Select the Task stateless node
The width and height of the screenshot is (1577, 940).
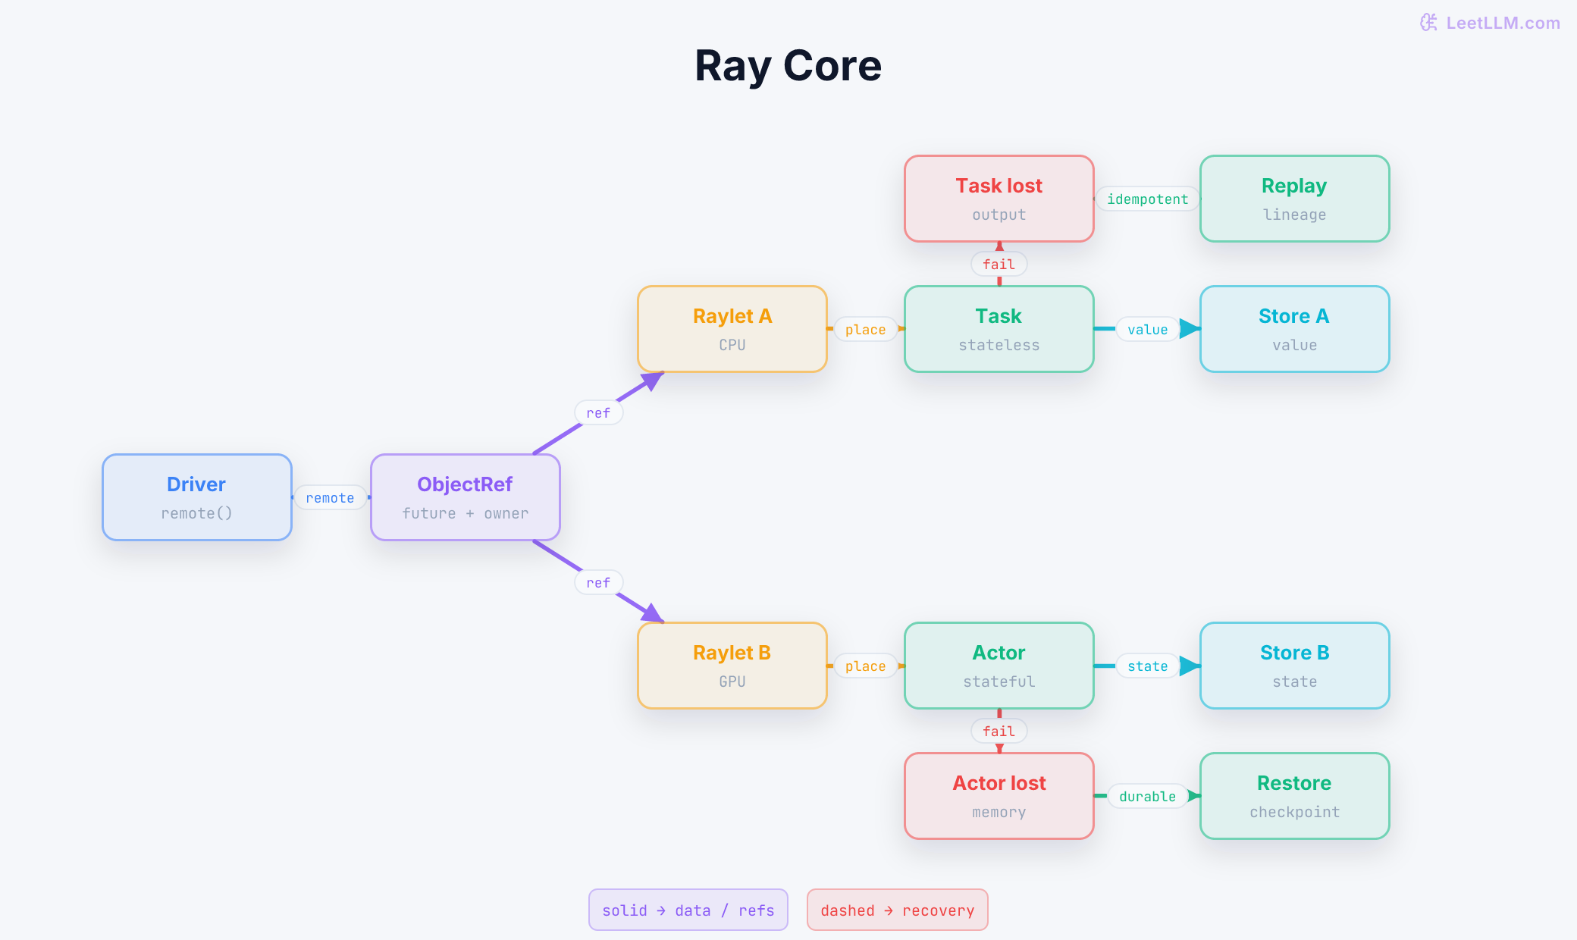[999, 329]
